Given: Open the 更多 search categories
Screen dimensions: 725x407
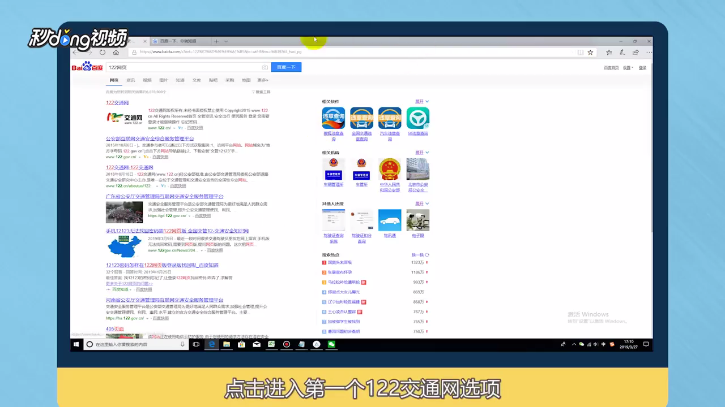Looking at the screenshot, I should (x=263, y=80).
